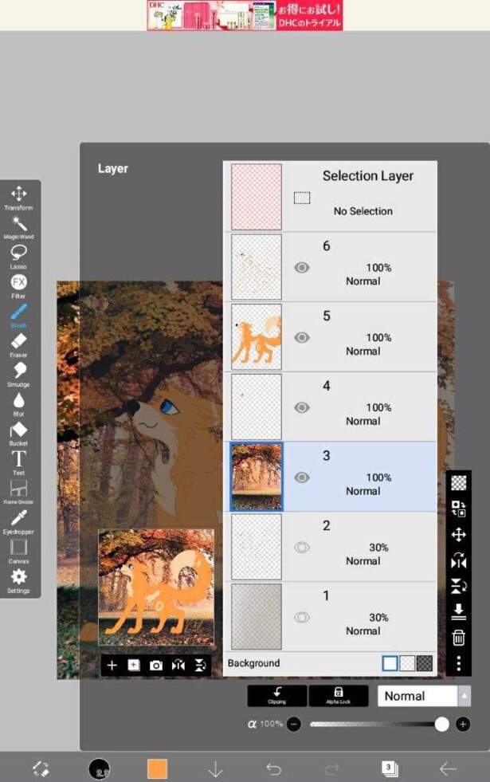Screen dimensions: 490x782
Task: Select the Selection Layer entry
Action: point(330,196)
